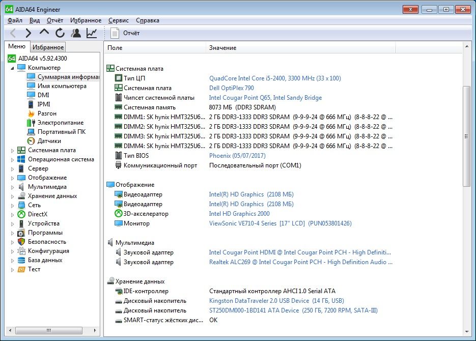Collapse the Компьютер tree node
The height and width of the screenshot is (341, 476).
click(12, 68)
